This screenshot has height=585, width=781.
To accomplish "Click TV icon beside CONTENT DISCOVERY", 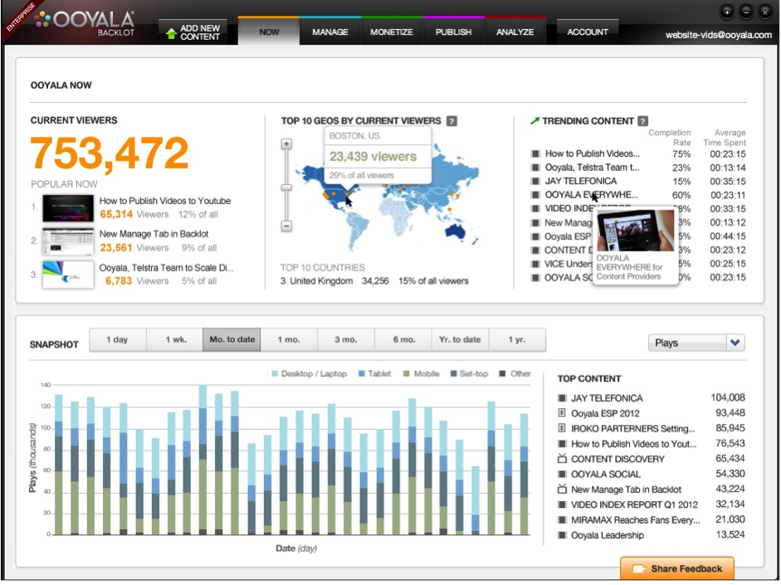I will click(x=562, y=459).
